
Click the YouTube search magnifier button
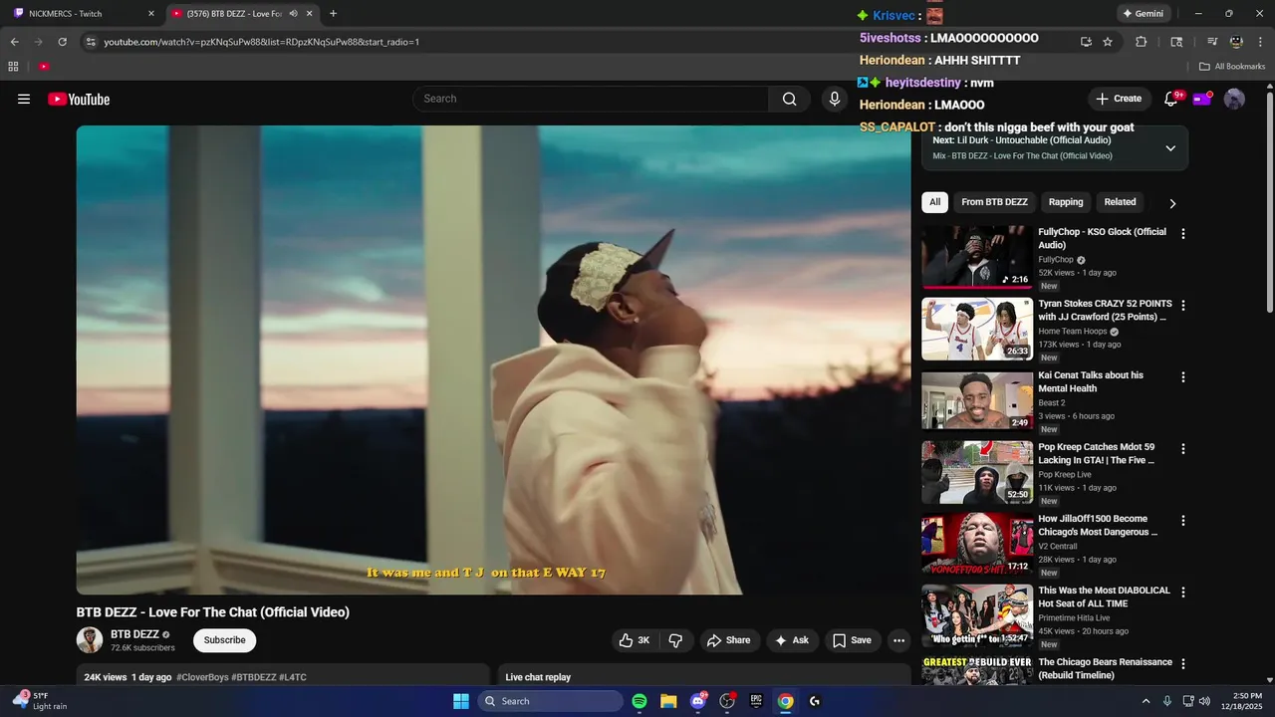[789, 99]
